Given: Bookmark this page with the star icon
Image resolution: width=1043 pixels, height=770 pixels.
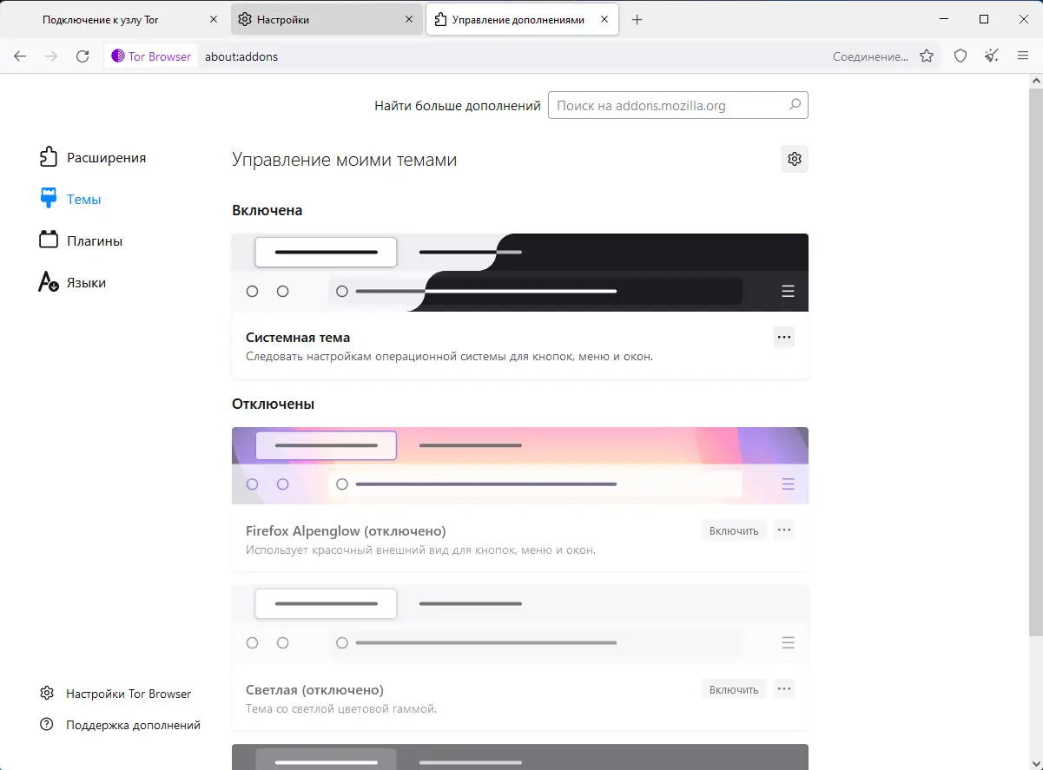Looking at the screenshot, I should point(927,56).
